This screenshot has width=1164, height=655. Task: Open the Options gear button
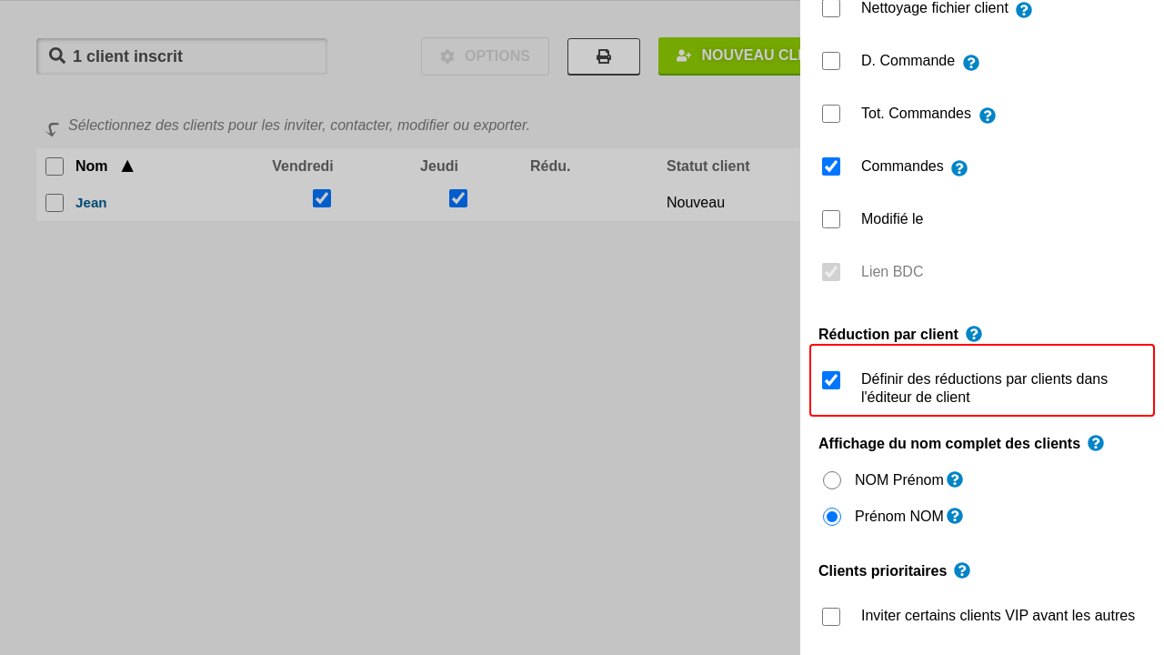(x=485, y=56)
